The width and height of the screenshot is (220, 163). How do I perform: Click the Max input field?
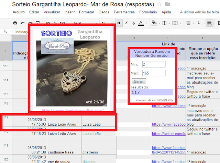(154, 73)
